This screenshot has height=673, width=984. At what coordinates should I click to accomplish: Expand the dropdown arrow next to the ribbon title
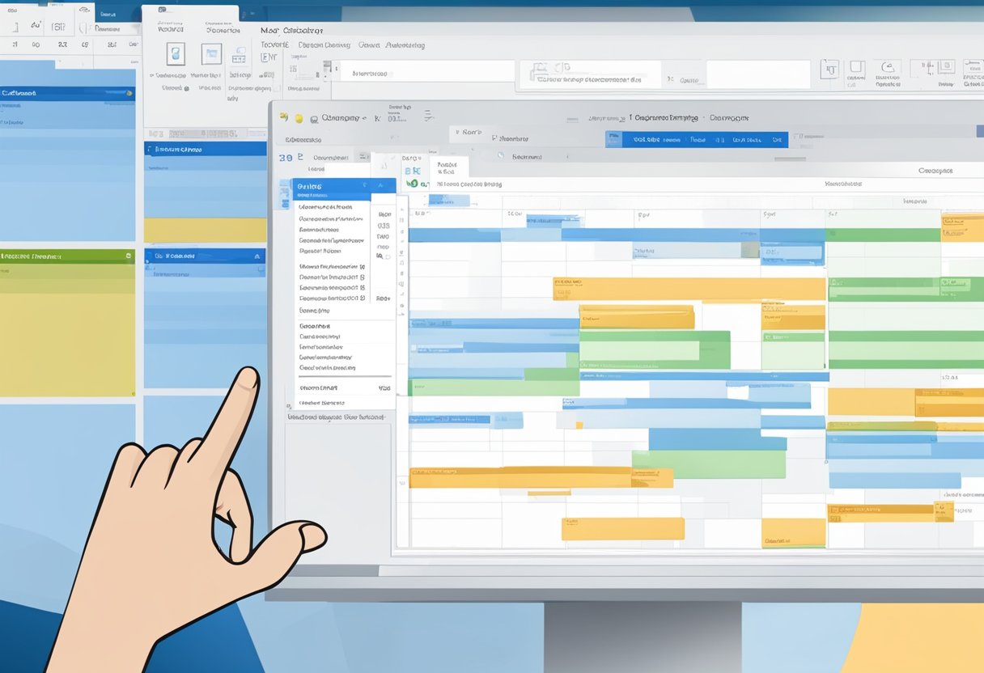coord(366,117)
